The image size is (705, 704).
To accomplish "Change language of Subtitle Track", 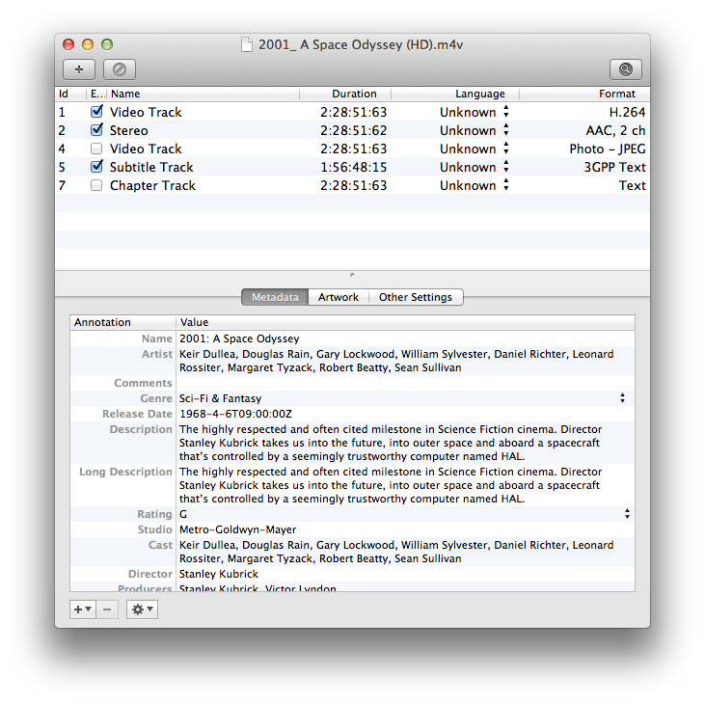I will point(506,167).
